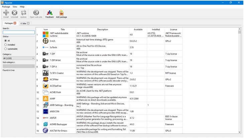
Task: Click the 7-ZIP package icon
Action: (45, 54)
